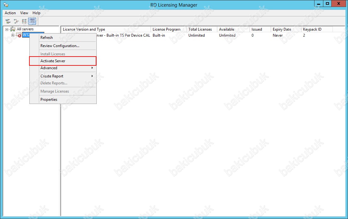Image resolution: width=348 pixels, height=219 pixels.
Task: Sort by License Version and Type column
Action: point(106,29)
